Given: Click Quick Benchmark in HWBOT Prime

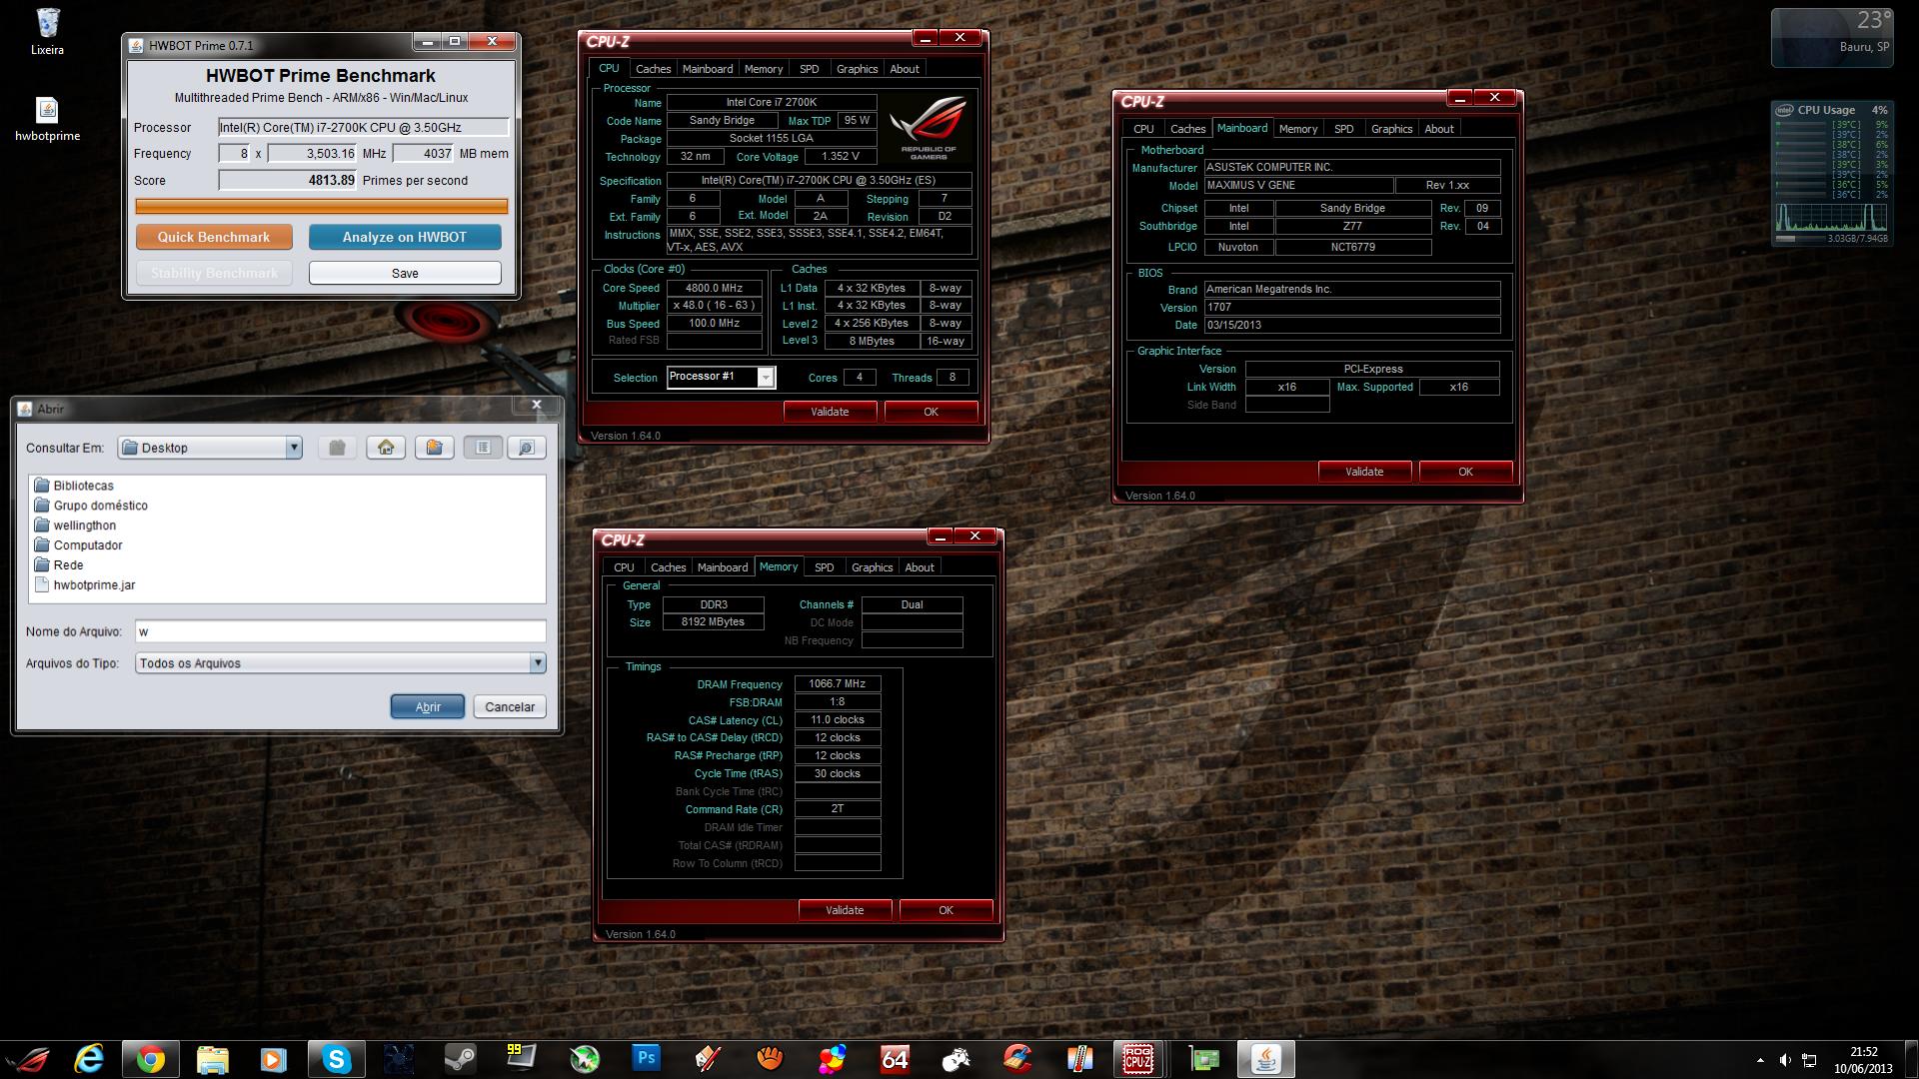Looking at the screenshot, I should 214,237.
